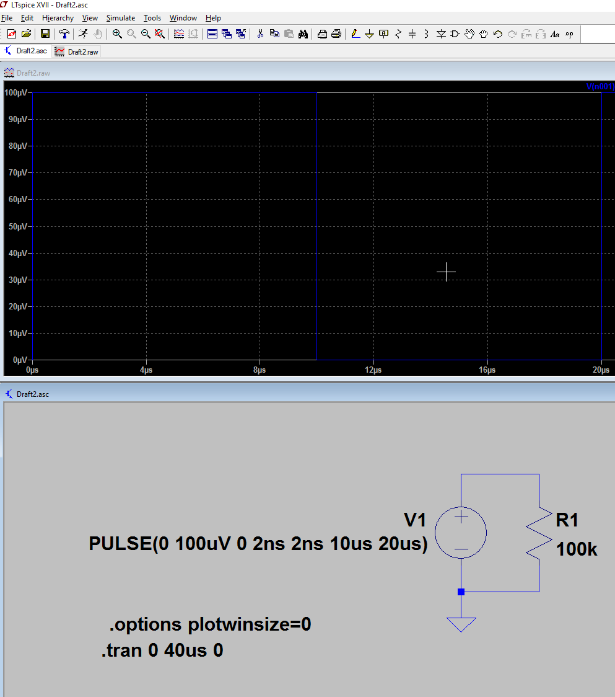Click the Undo arrow icon
615x697 pixels.
[x=498, y=33]
